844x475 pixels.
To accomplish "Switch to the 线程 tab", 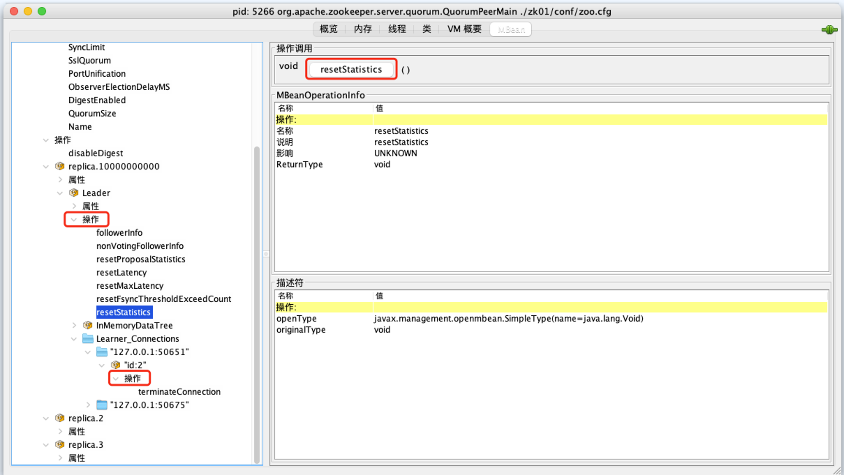I will point(397,29).
